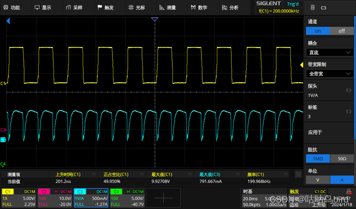Remove the 最大值(C1) measurement via minus icon

click(190, 174)
